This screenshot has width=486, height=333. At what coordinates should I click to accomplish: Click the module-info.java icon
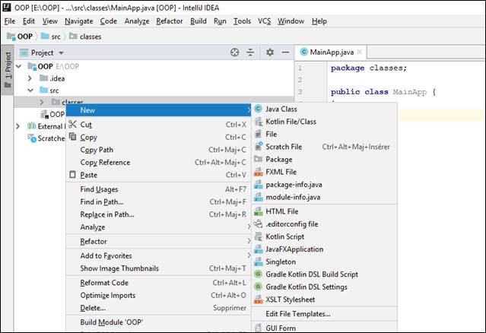[258, 197]
